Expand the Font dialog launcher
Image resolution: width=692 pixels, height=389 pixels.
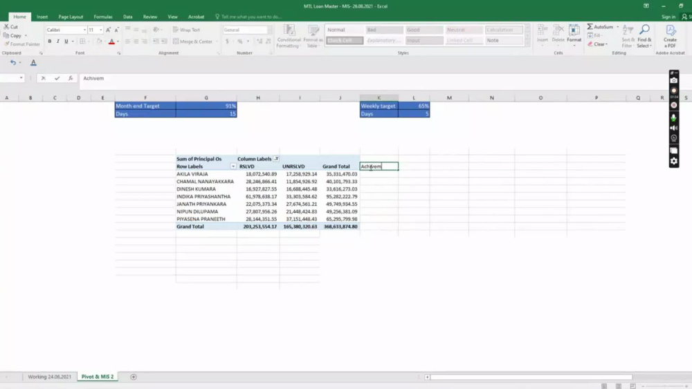(x=119, y=53)
